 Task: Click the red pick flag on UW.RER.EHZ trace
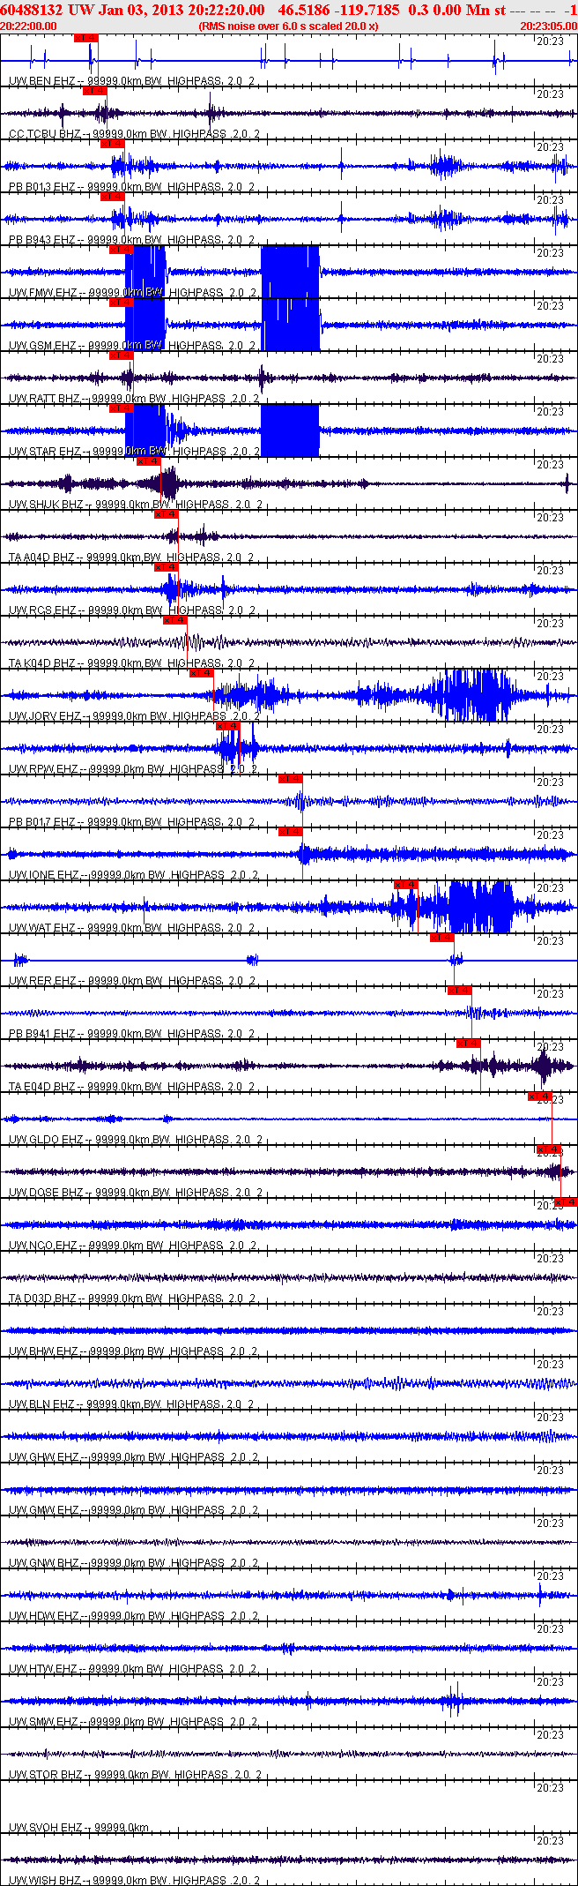(x=442, y=938)
